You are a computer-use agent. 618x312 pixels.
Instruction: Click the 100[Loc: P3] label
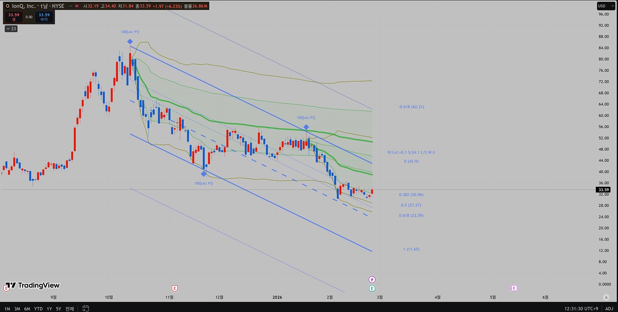pyautogui.click(x=203, y=183)
